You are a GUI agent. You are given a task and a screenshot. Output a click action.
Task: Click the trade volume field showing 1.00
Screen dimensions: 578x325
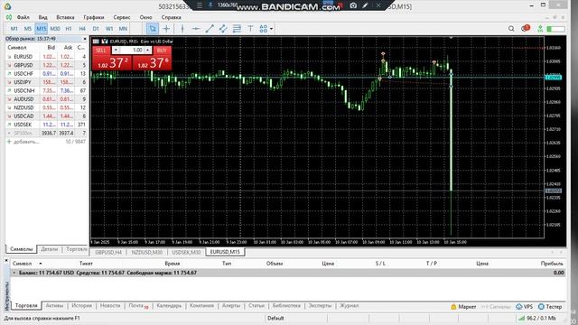pyautogui.click(x=132, y=51)
